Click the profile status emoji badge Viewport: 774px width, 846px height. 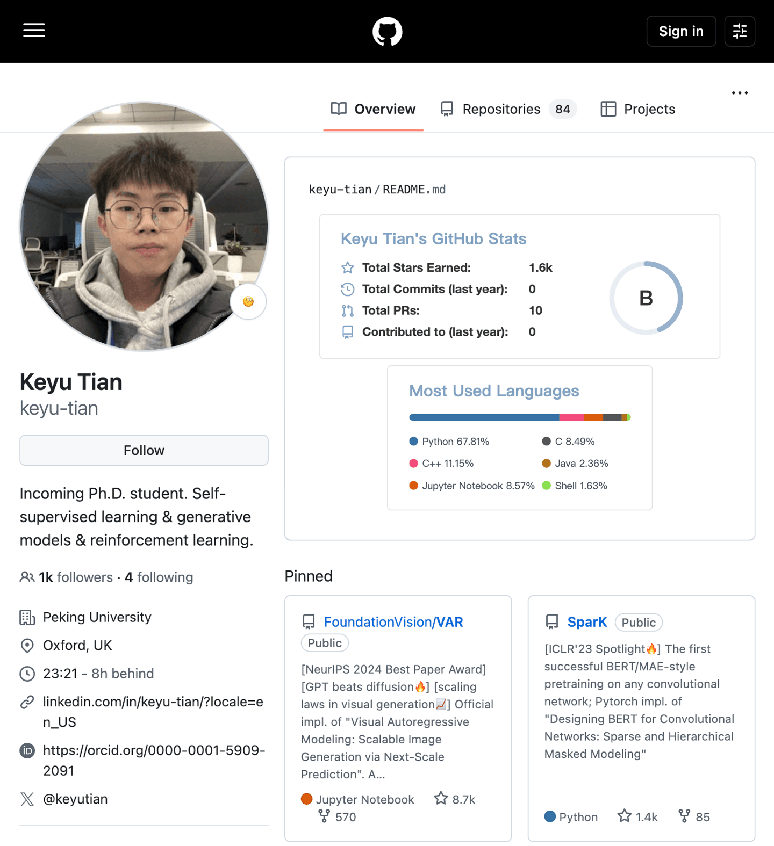point(248,301)
